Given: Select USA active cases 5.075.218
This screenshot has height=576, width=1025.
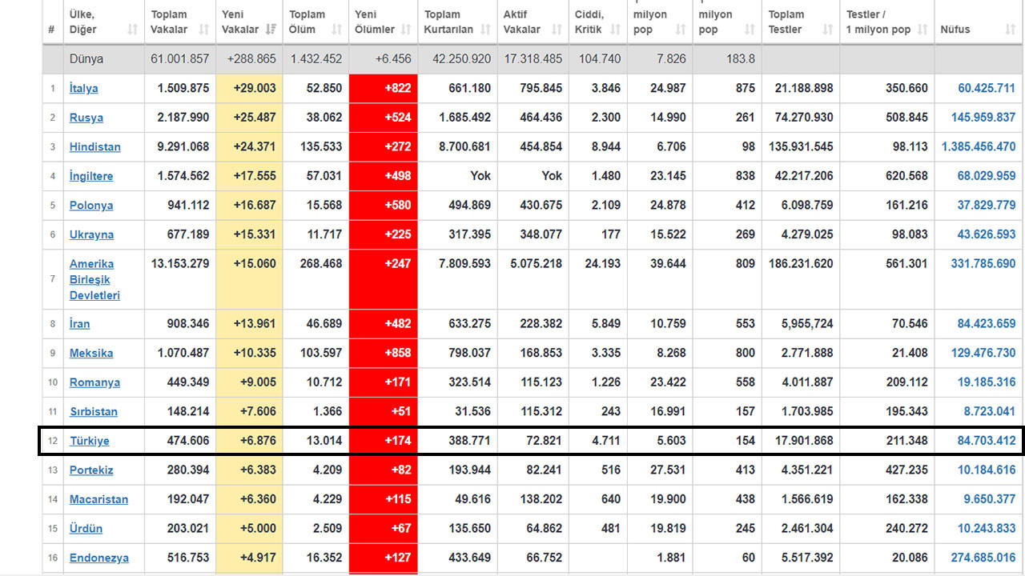Looking at the screenshot, I should (536, 263).
